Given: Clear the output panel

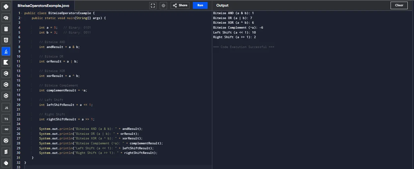Looking at the screenshot, I should point(399,5).
